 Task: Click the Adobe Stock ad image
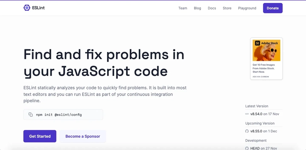click(266, 51)
